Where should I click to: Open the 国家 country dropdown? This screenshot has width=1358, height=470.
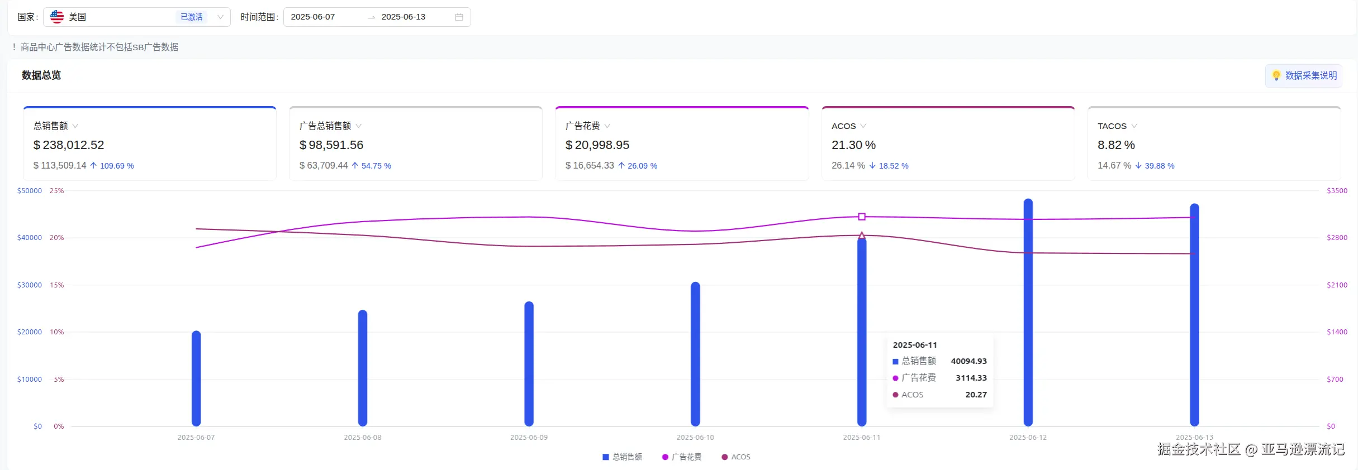(x=220, y=17)
